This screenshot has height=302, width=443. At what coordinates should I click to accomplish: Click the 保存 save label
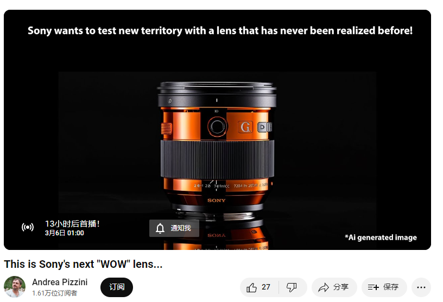(391, 287)
